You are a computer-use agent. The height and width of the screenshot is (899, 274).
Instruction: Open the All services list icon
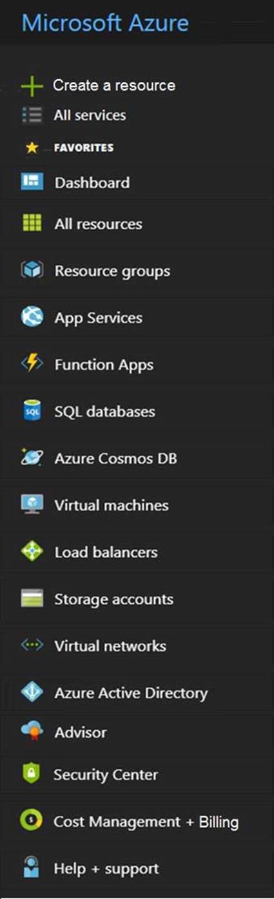click(x=32, y=115)
